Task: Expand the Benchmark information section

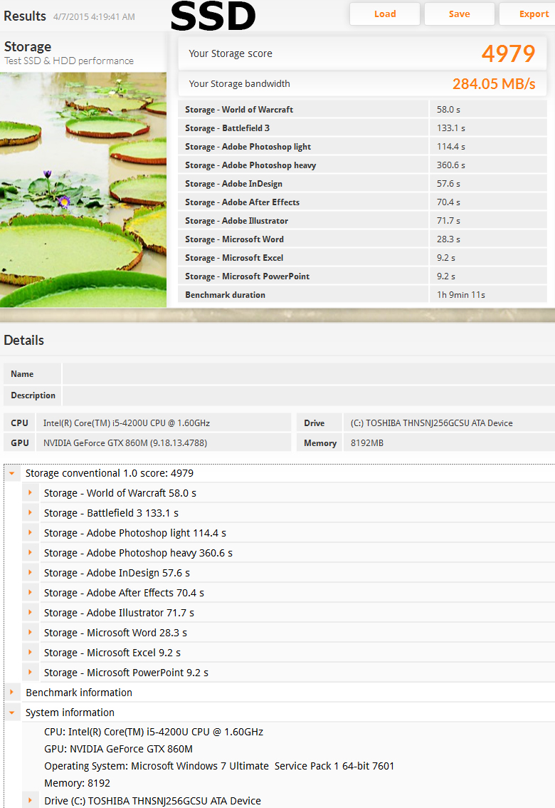Action: [12, 693]
